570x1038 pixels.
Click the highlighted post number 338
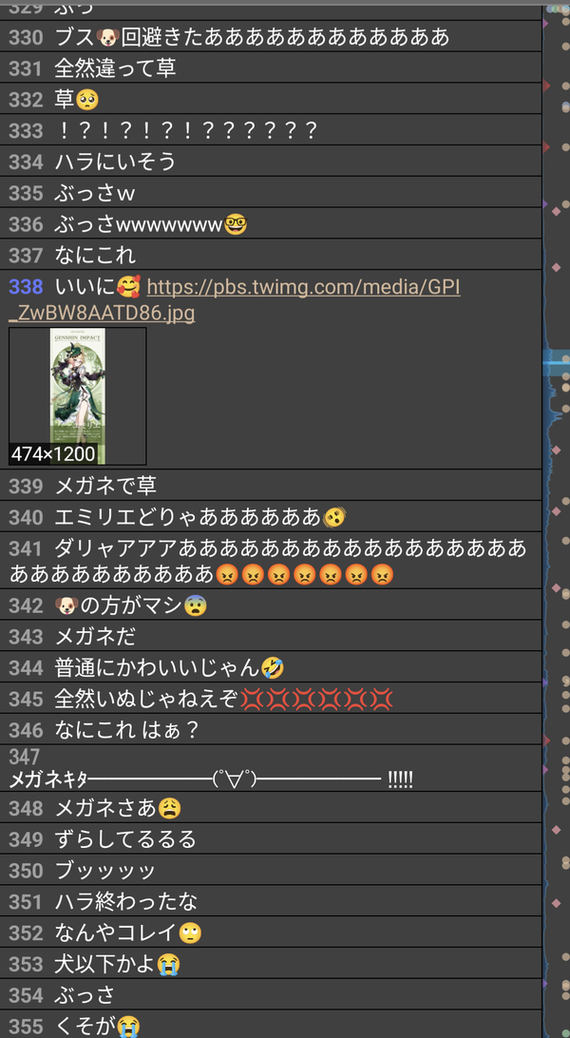pyautogui.click(x=26, y=287)
